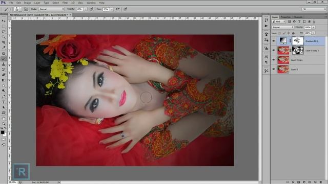328x184 pixels.
Task: Hide the Layer 0 copy 2 layer
Action: pyautogui.click(x=274, y=50)
